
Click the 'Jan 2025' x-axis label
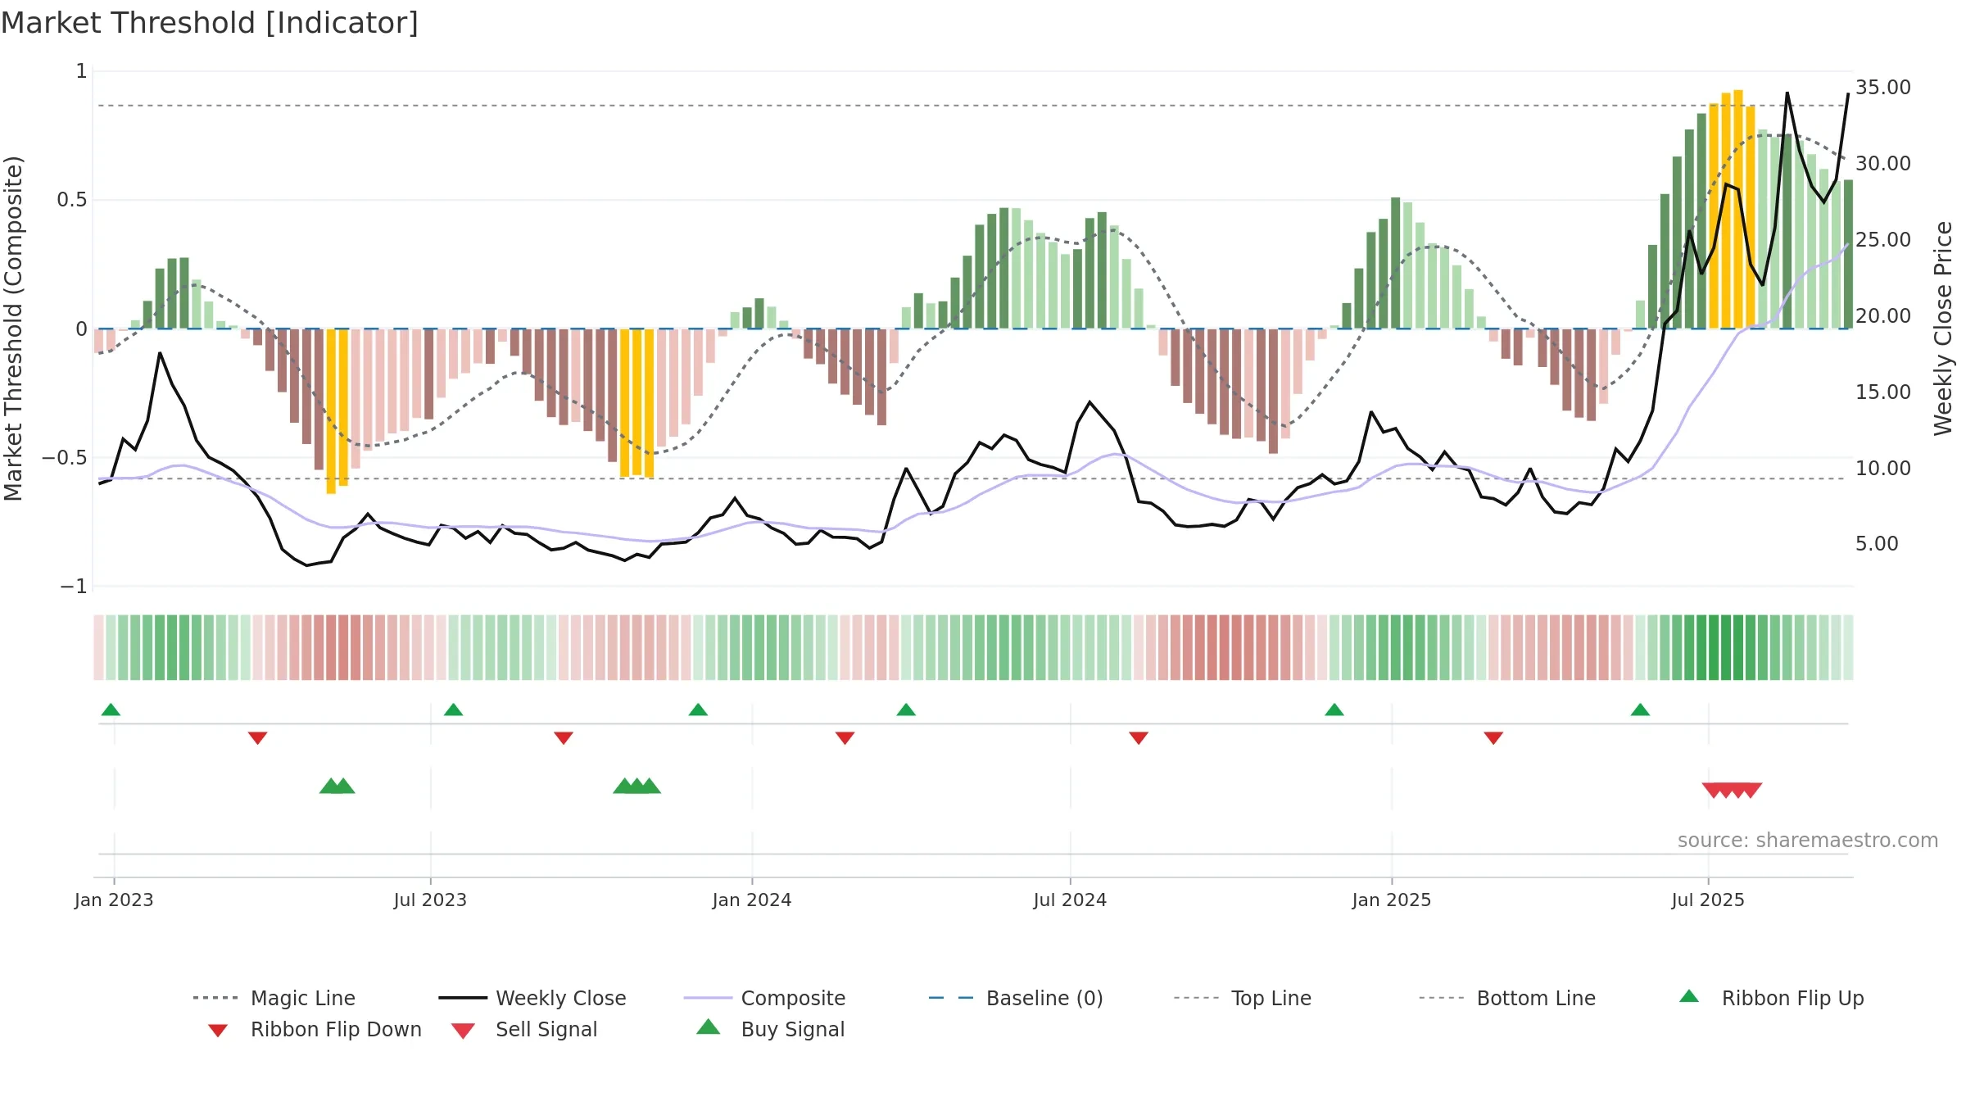(x=1392, y=900)
